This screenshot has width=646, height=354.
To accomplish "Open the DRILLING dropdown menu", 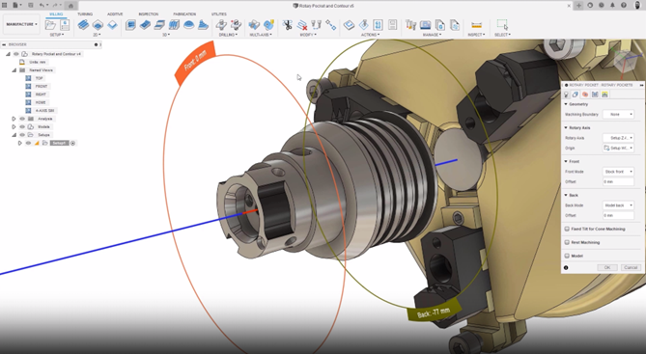I will point(228,35).
